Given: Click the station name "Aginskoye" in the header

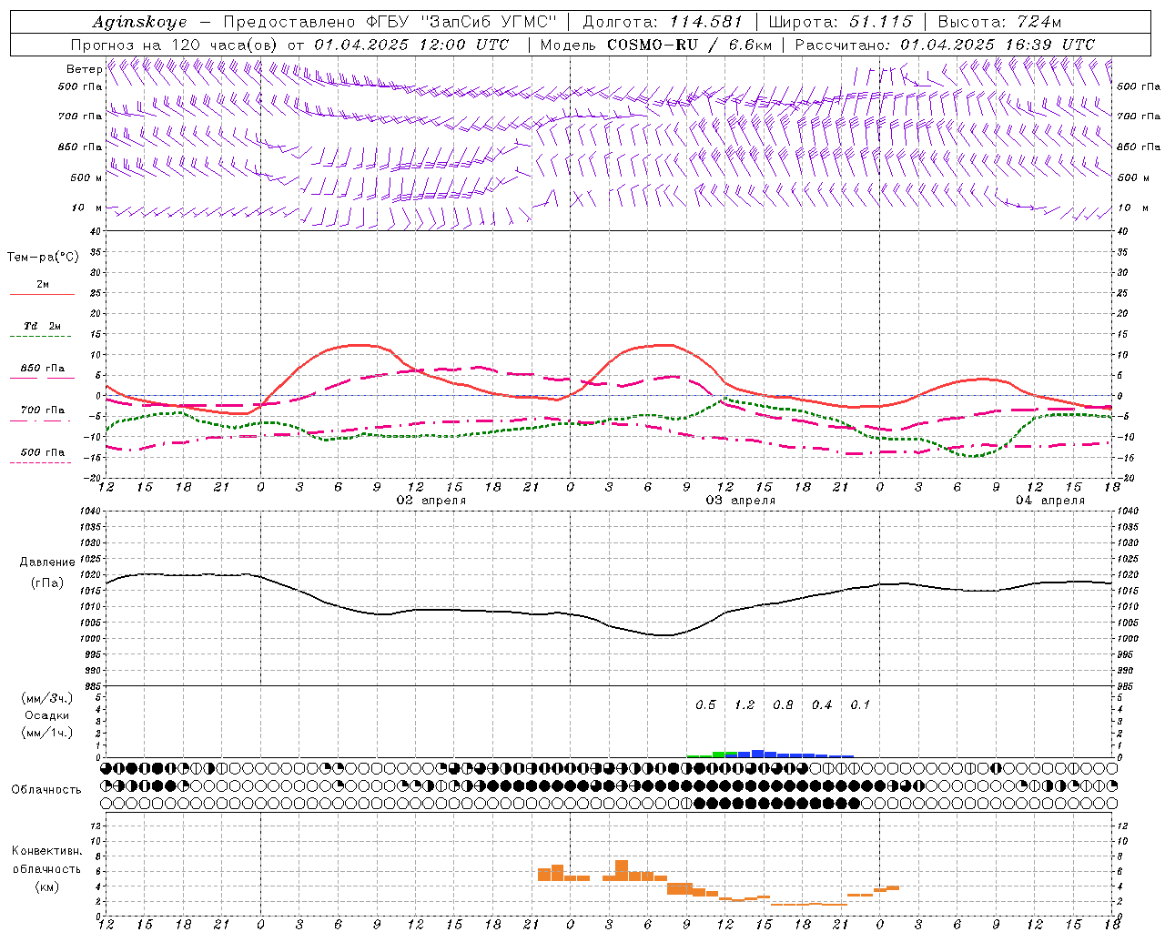Looking at the screenshot, I should pos(139,22).
